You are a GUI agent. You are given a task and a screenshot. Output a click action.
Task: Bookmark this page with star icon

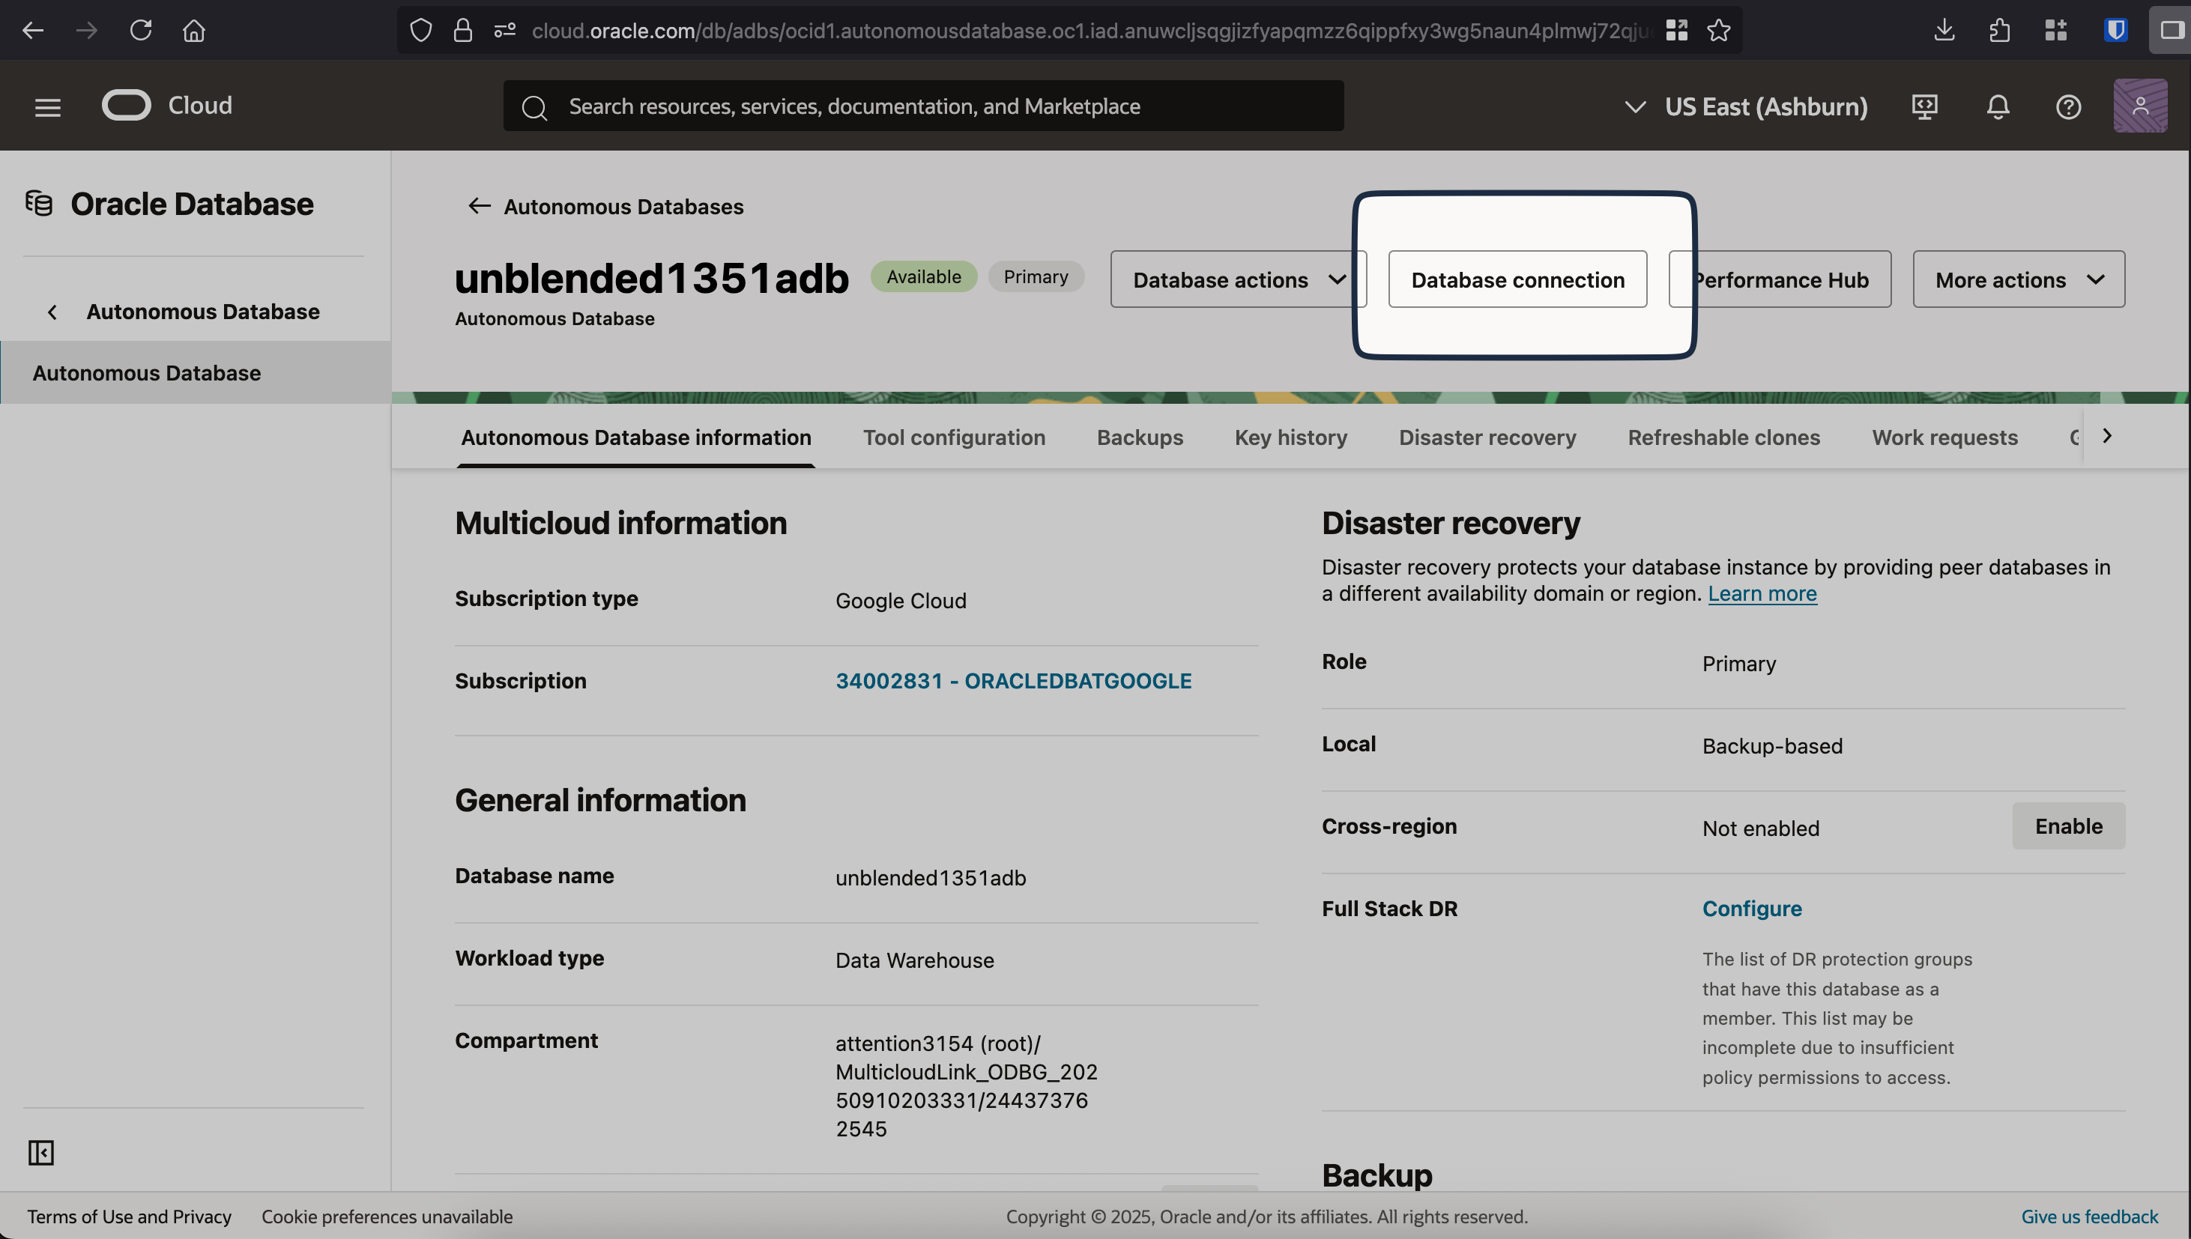click(x=1719, y=31)
